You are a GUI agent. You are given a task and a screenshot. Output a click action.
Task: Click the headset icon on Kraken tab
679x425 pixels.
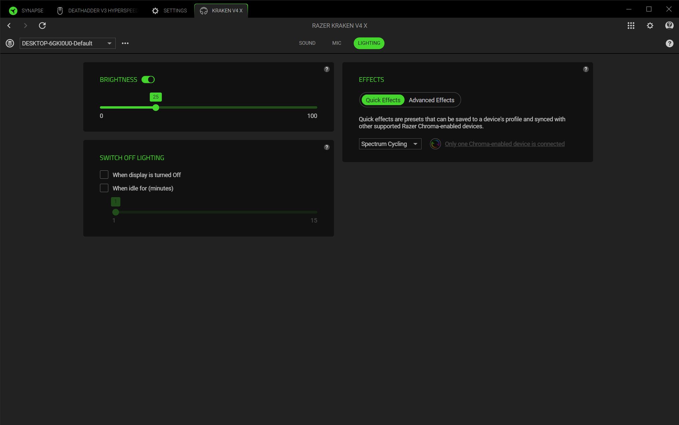204,11
